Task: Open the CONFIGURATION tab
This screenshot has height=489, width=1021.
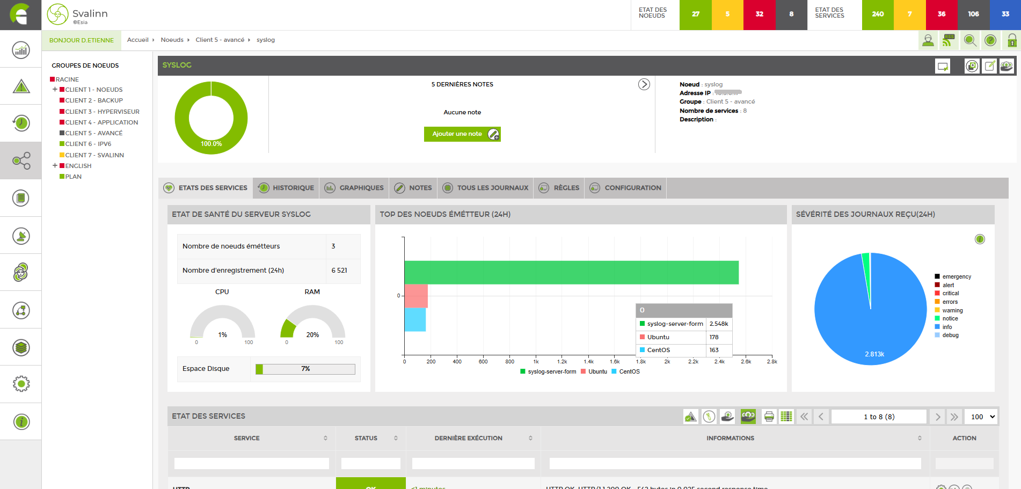Action: (625, 188)
